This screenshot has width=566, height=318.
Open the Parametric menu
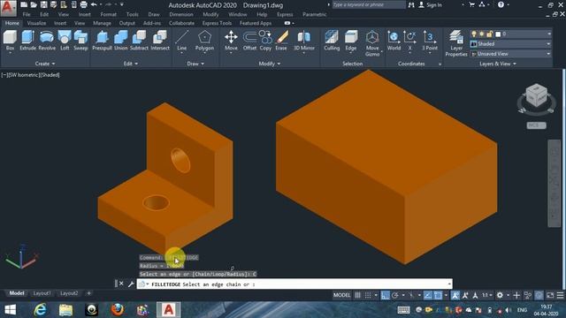click(x=315, y=14)
